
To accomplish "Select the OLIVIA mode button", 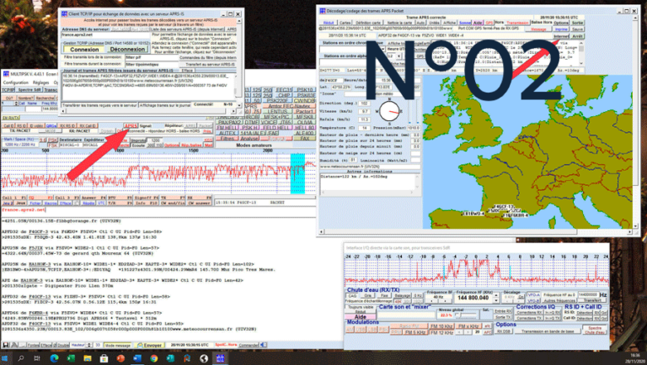I will click(x=305, y=122).
